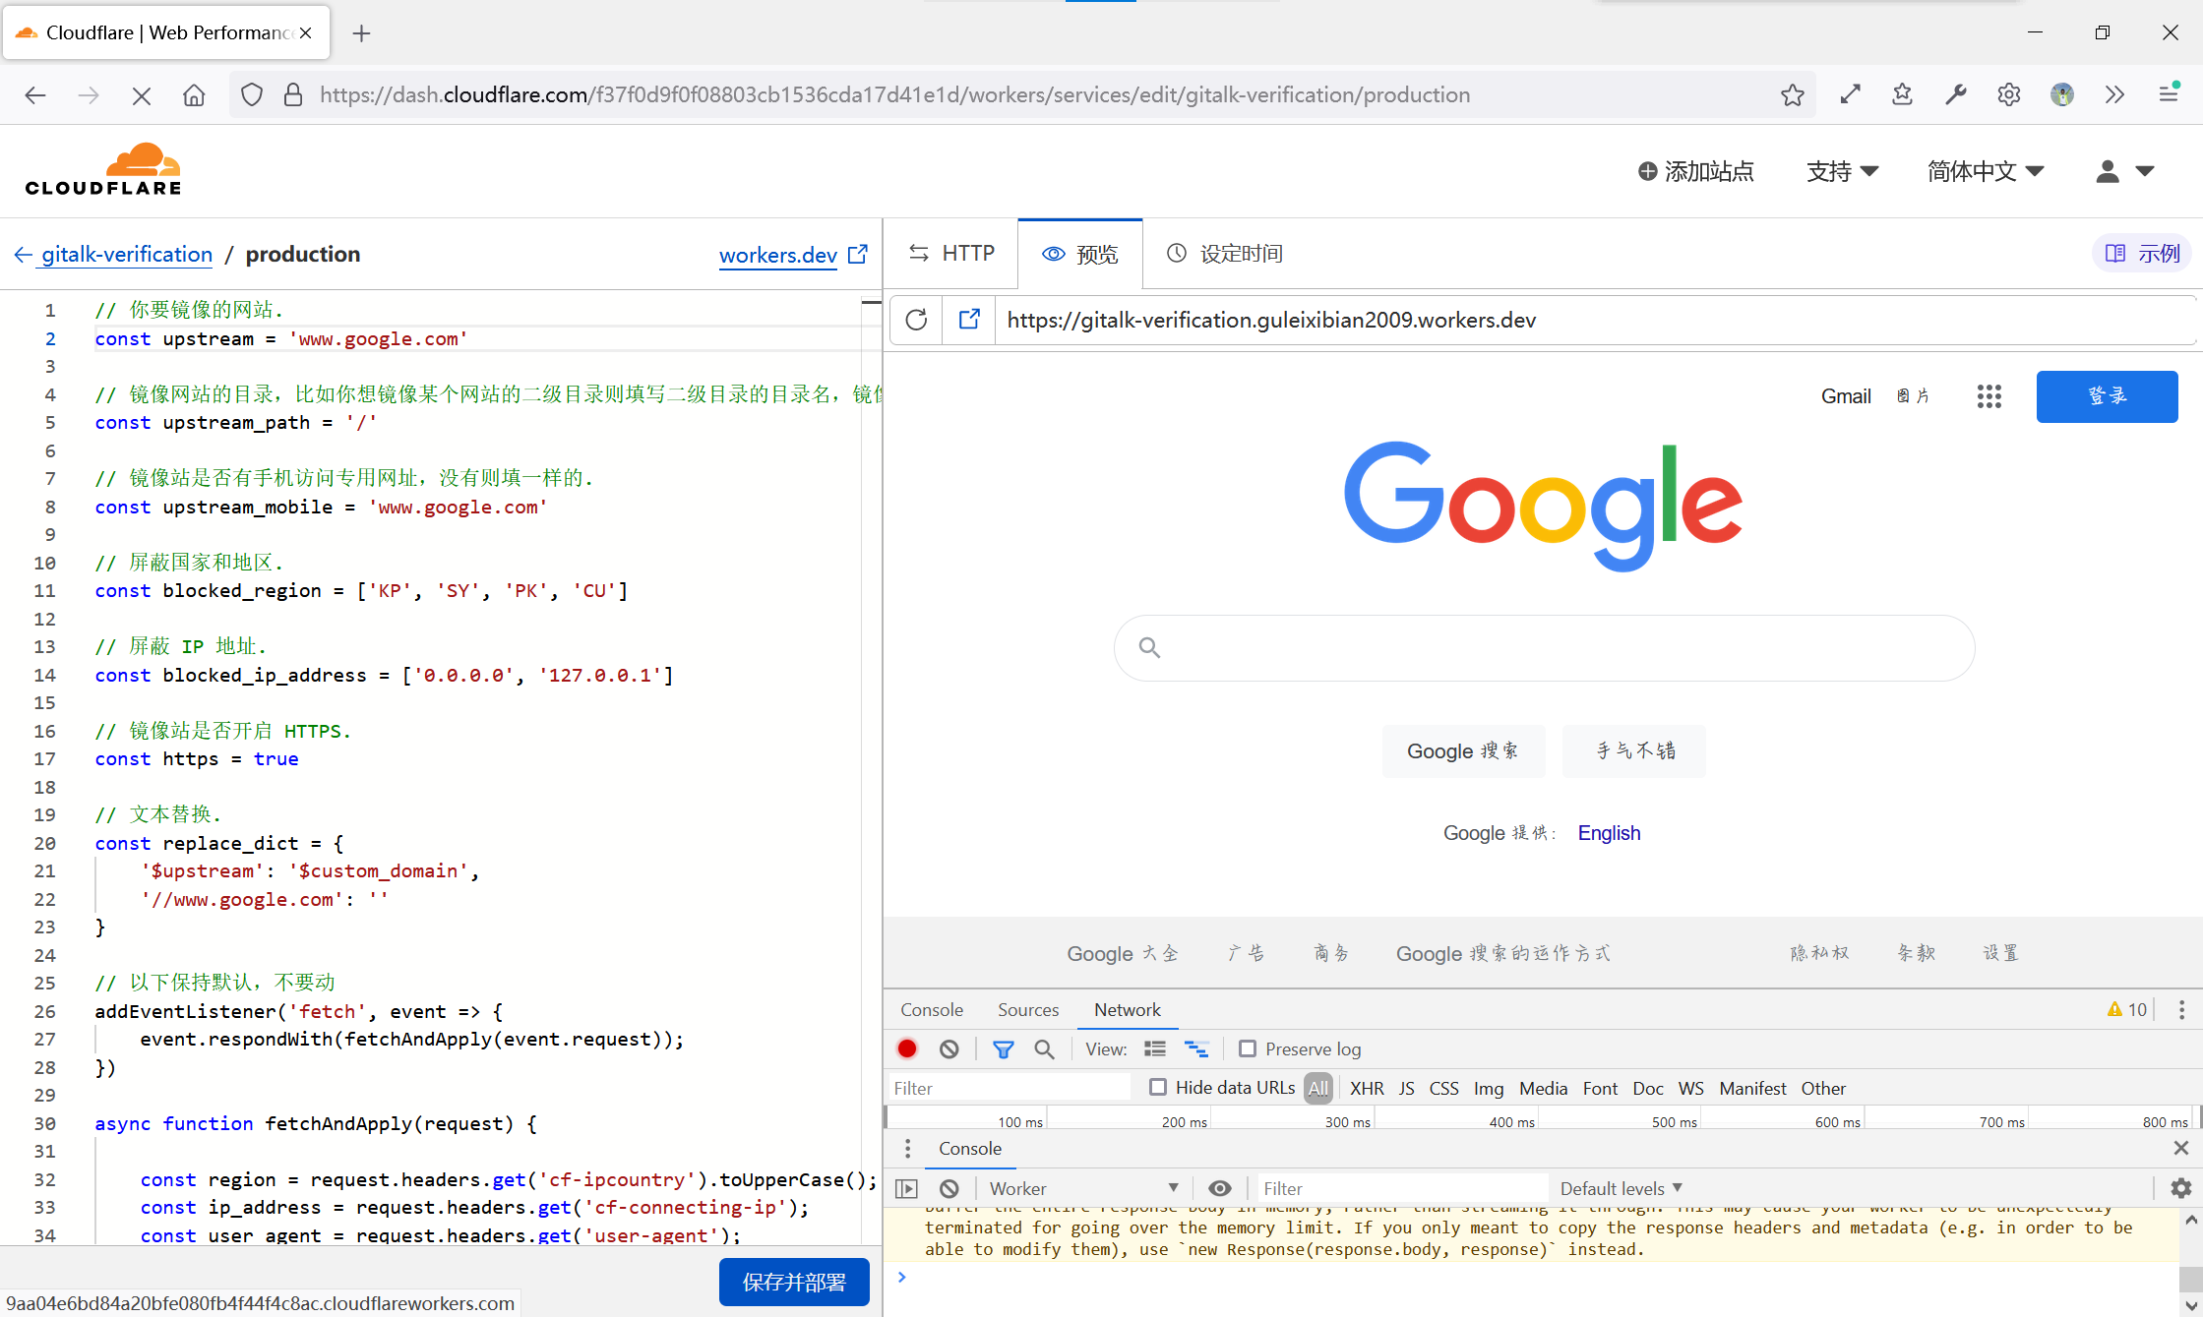Toggle the console live expression eye icon

(x=1219, y=1188)
